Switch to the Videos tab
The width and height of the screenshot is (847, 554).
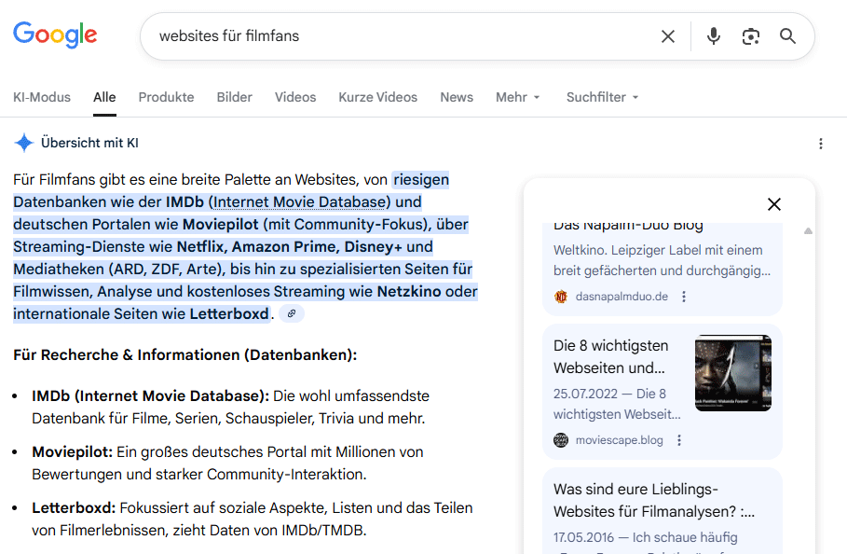pos(294,97)
